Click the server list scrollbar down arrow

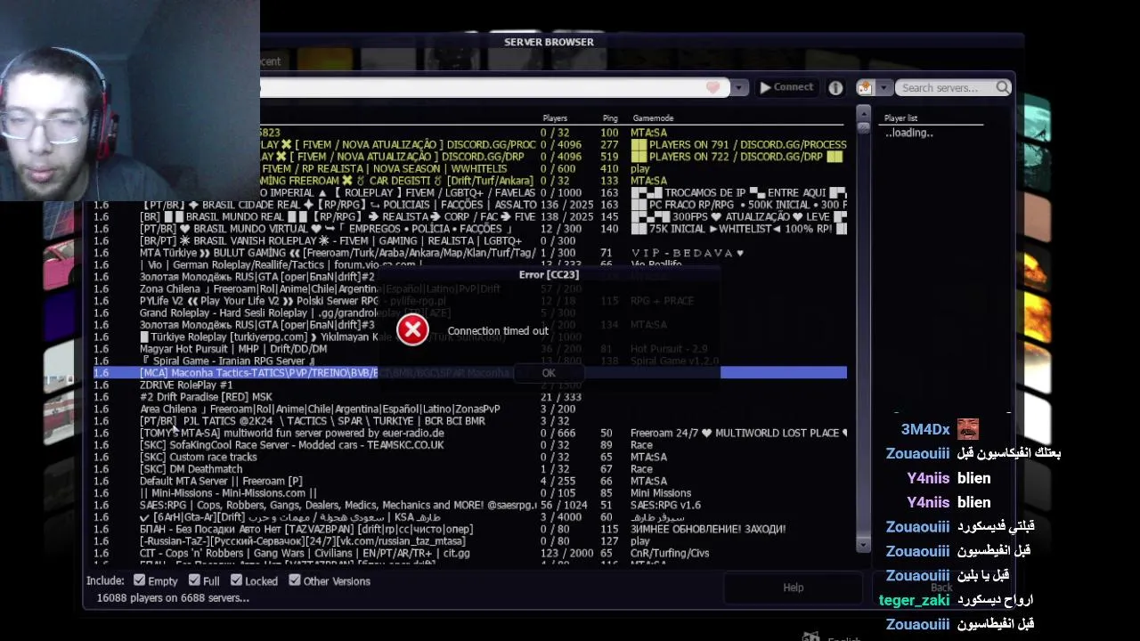coord(863,544)
